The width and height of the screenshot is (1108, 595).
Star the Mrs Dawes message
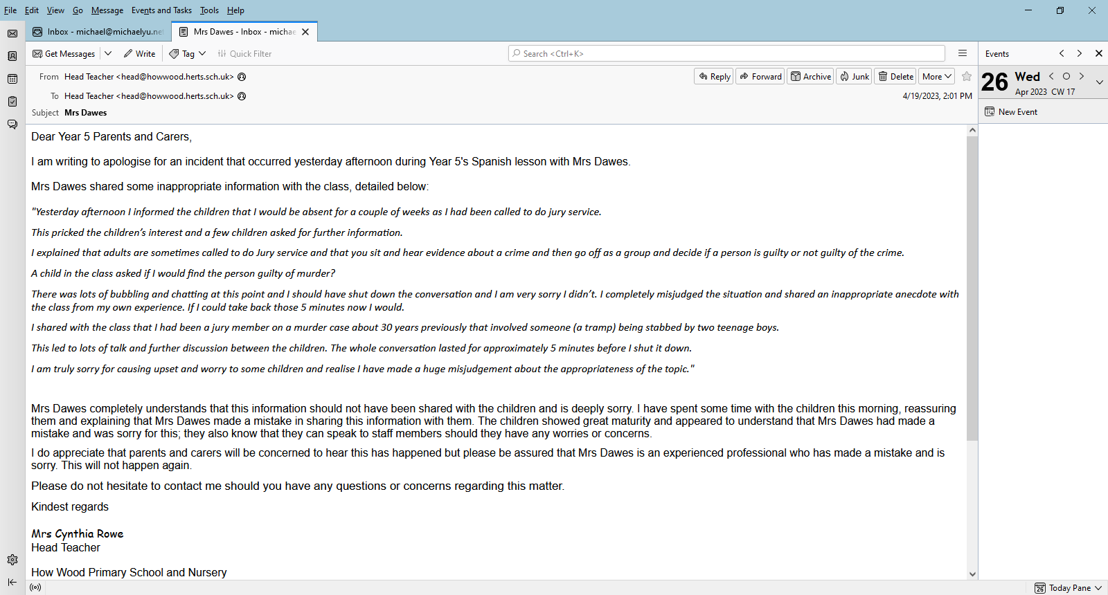[967, 77]
